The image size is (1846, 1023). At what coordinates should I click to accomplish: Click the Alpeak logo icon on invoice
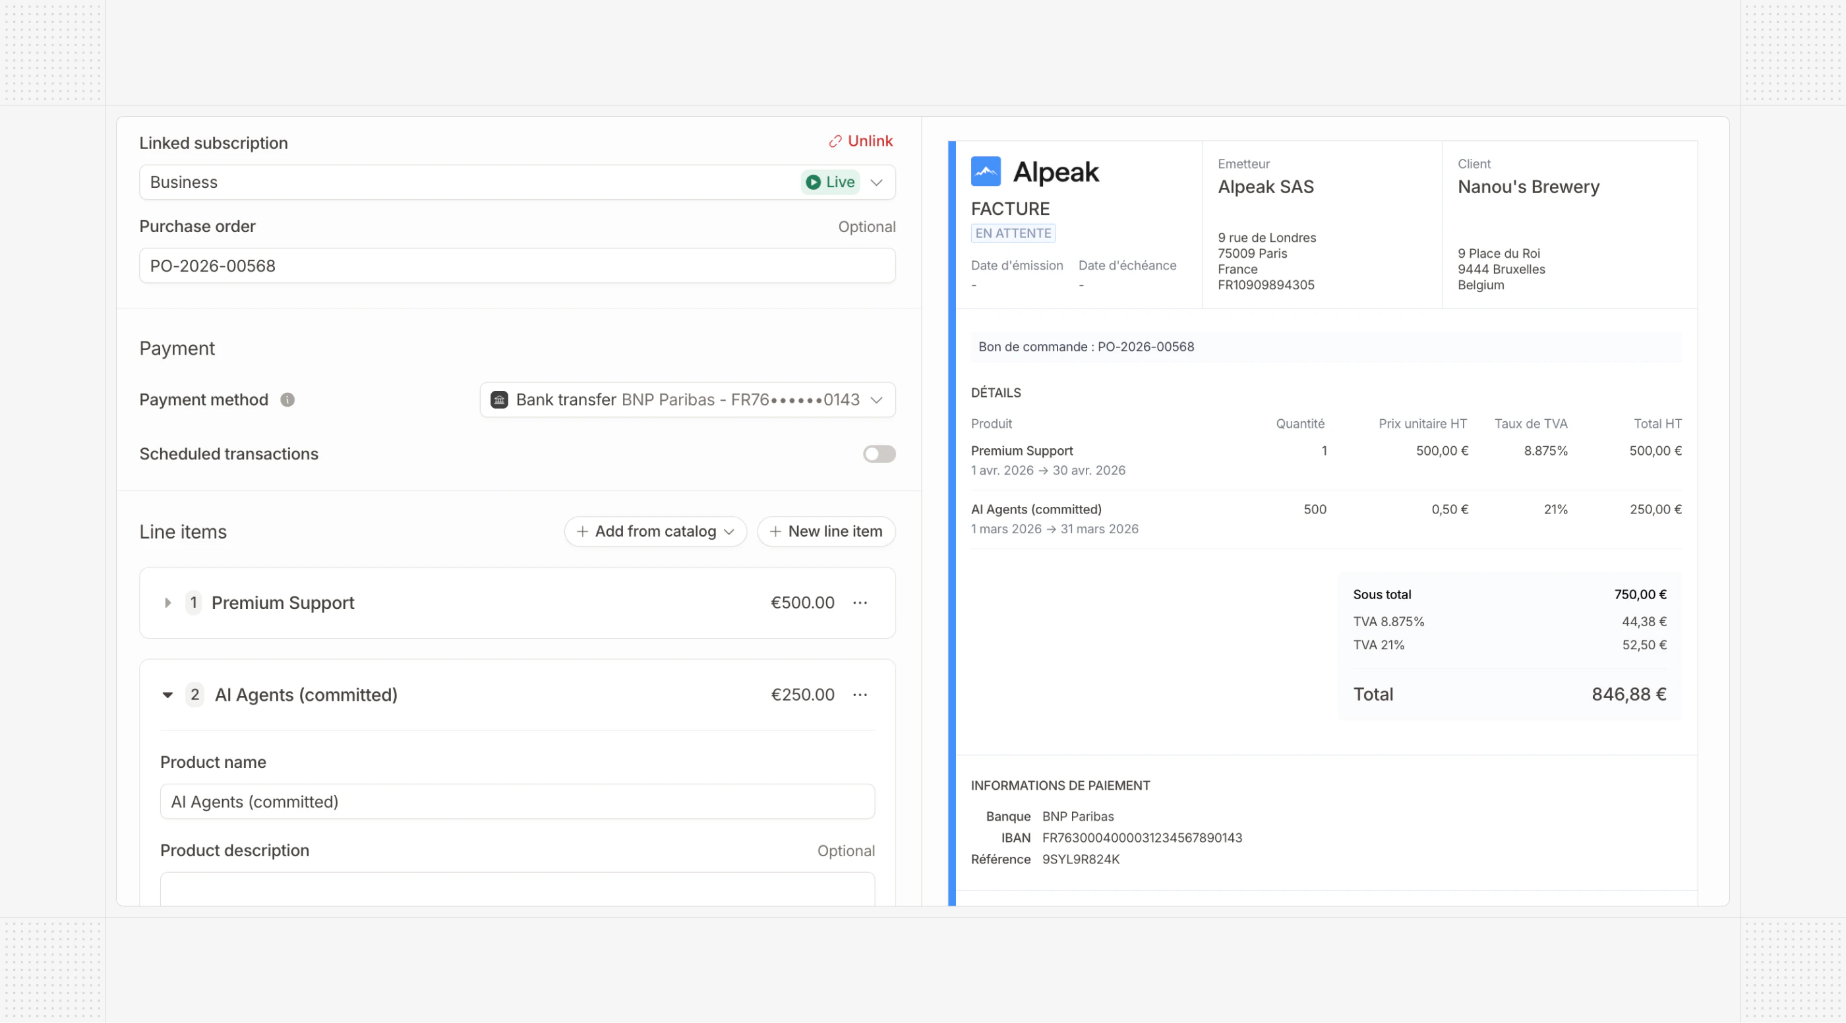pos(986,171)
